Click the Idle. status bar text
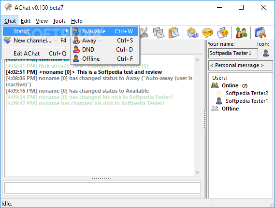The width and height of the screenshot is (275, 208). tap(7, 204)
